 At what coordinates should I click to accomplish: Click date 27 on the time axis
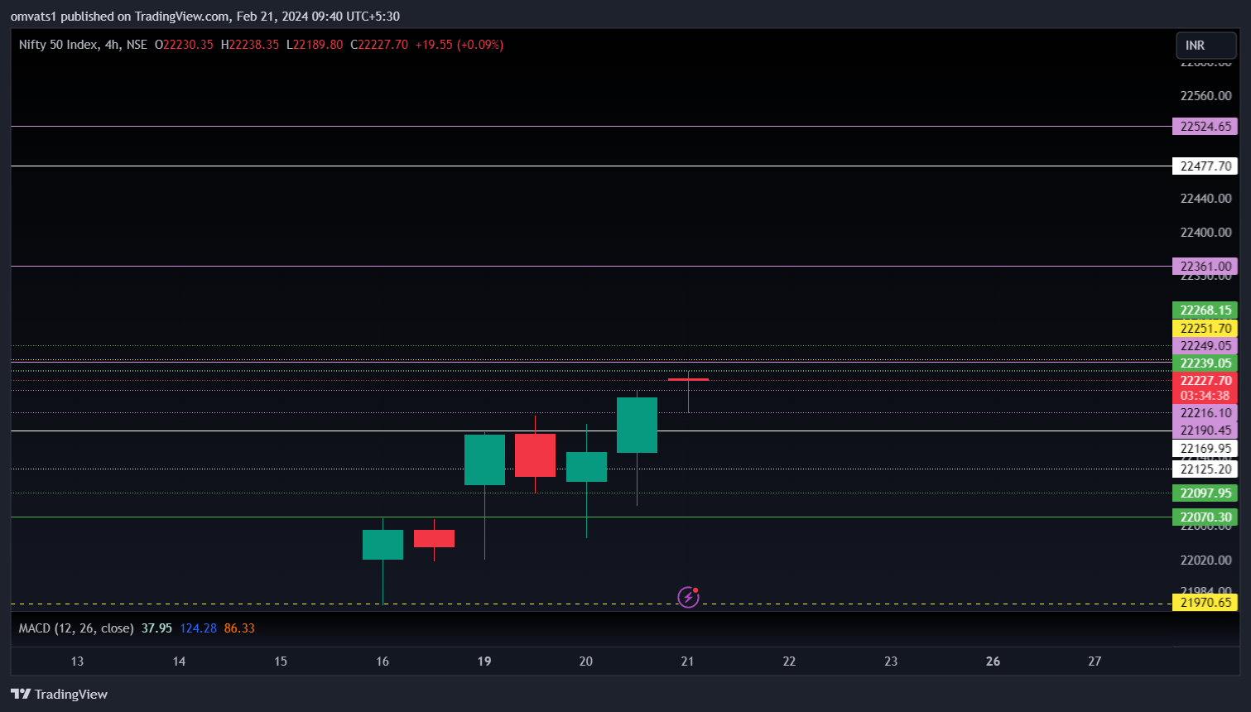(x=1095, y=661)
